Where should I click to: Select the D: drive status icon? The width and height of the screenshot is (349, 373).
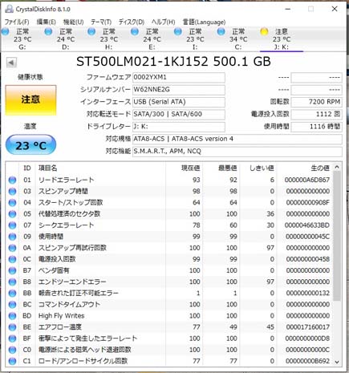[48, 31]
